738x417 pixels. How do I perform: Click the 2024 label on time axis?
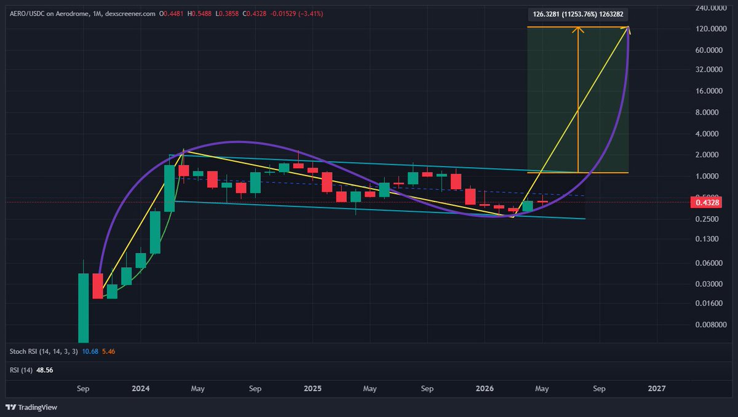coord(141,389)
